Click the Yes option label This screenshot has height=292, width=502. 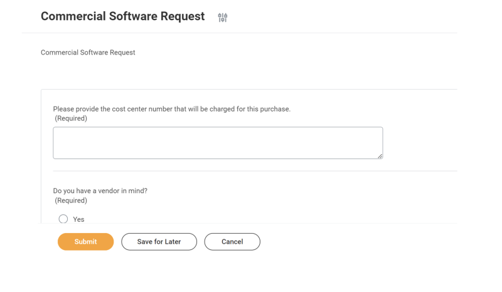[x=78, y=219]
